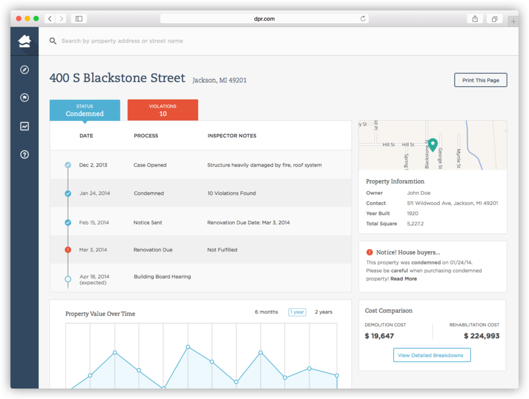529x399 pixels.
Task: Click the red alert icon beside Notice
Action: coord(369,252)
